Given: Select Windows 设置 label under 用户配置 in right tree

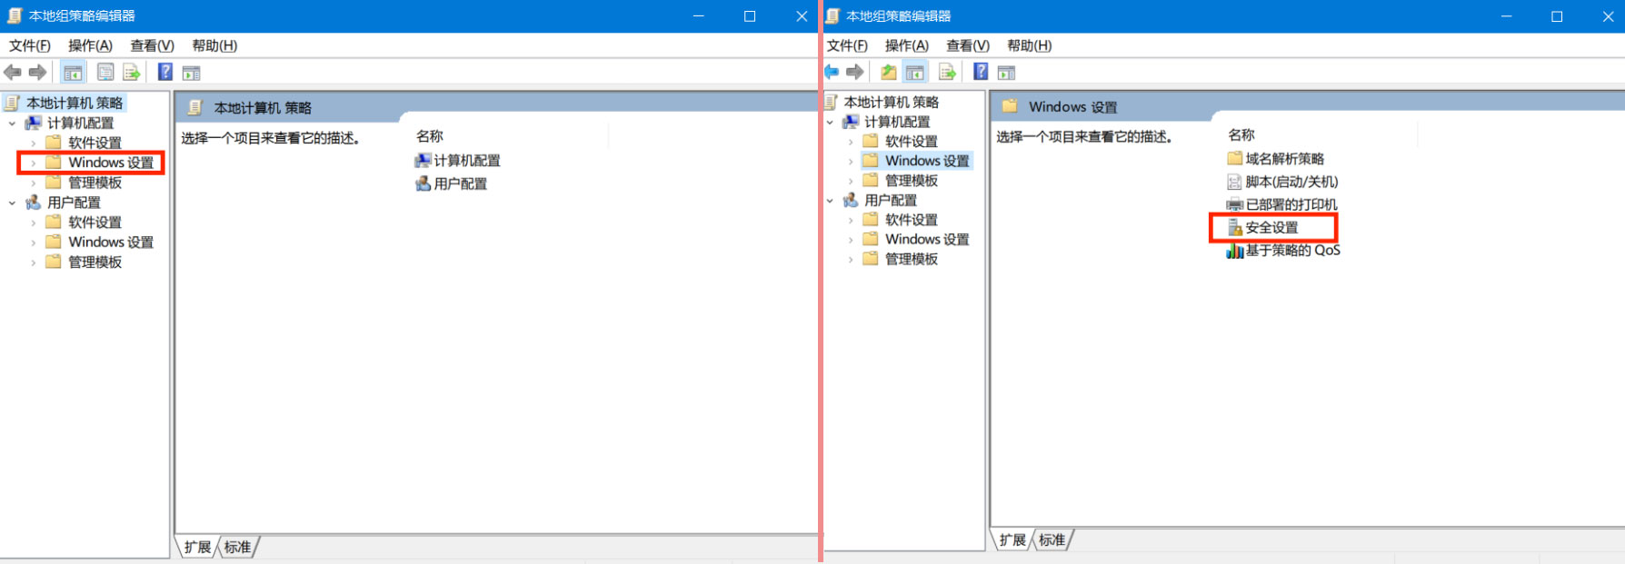Looking at the screenshot, I should 927,239.
